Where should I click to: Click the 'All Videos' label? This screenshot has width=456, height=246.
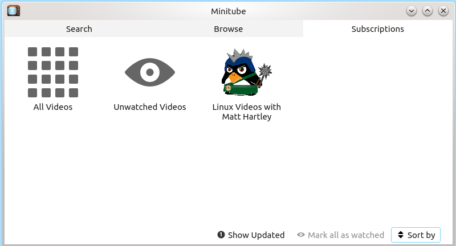pyautogui.click(x=53, y=107)
